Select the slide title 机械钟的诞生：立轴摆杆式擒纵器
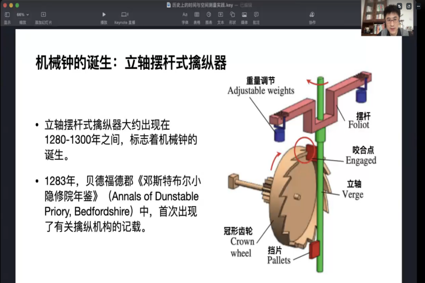Screen dimensions: 425x283 [x=131, y=63]
